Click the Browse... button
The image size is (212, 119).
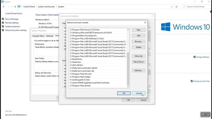coord(138,42)
